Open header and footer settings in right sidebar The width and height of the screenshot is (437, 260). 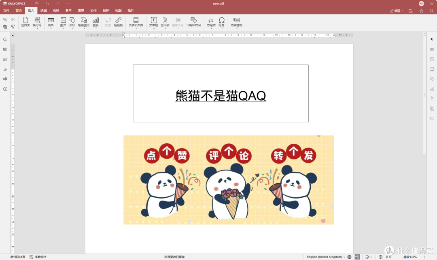pos(432,69)
